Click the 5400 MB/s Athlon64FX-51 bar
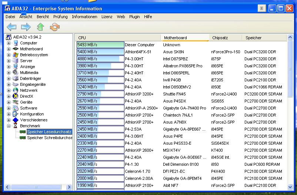Viewport: 297px width, 195px height. pyautogui.click(x=100, y=52)
